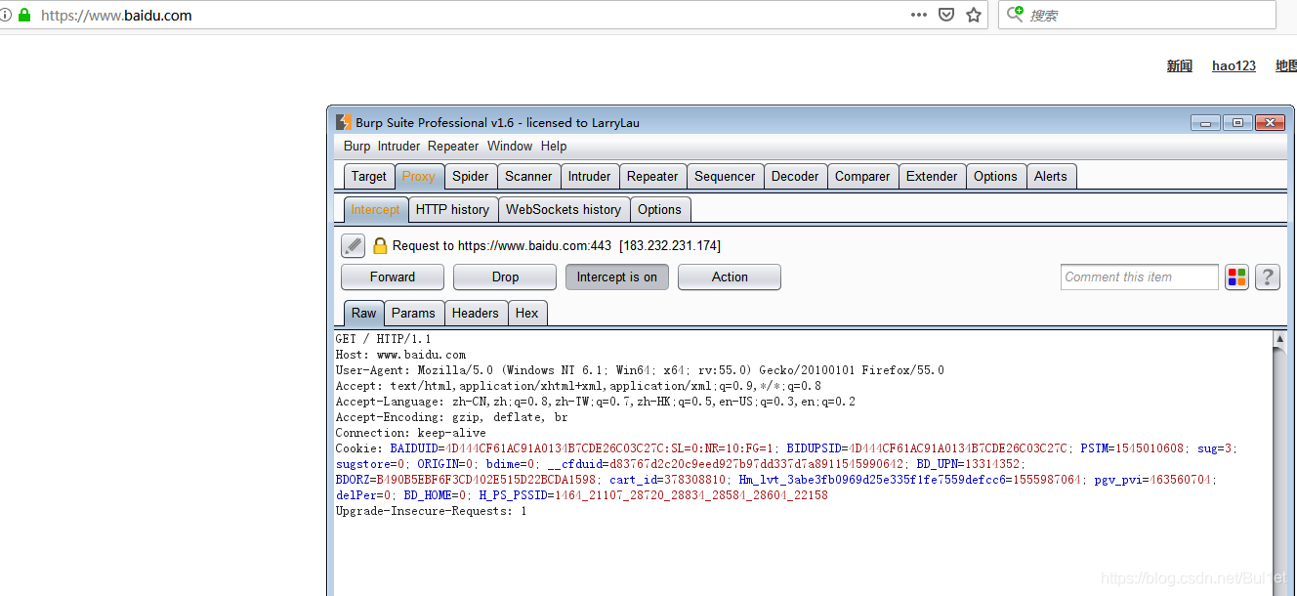Click the User-Agent header line
The width and height of the screenshot is (1297, 596).
click(x=640, y=370)
